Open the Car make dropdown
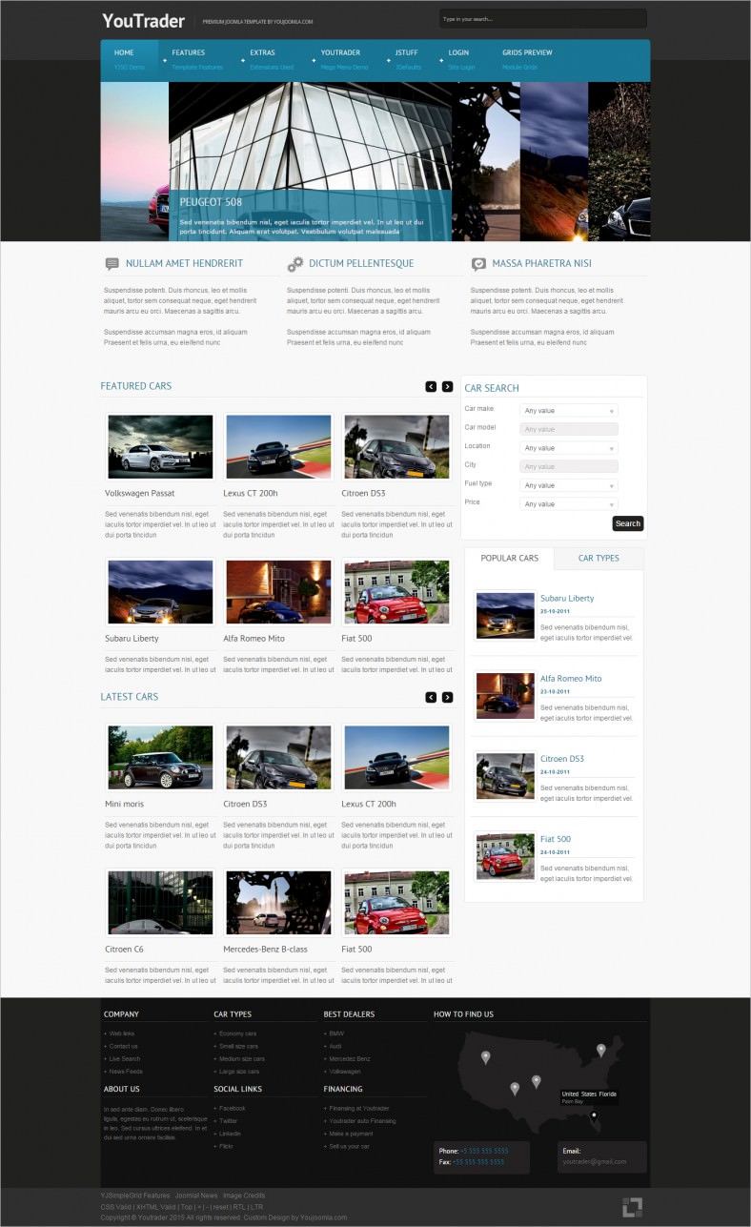 [x=569, y=411]
